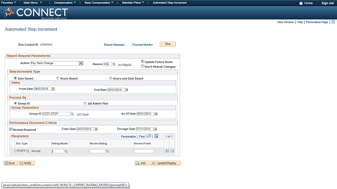Click Sign out

coord(328,3)
